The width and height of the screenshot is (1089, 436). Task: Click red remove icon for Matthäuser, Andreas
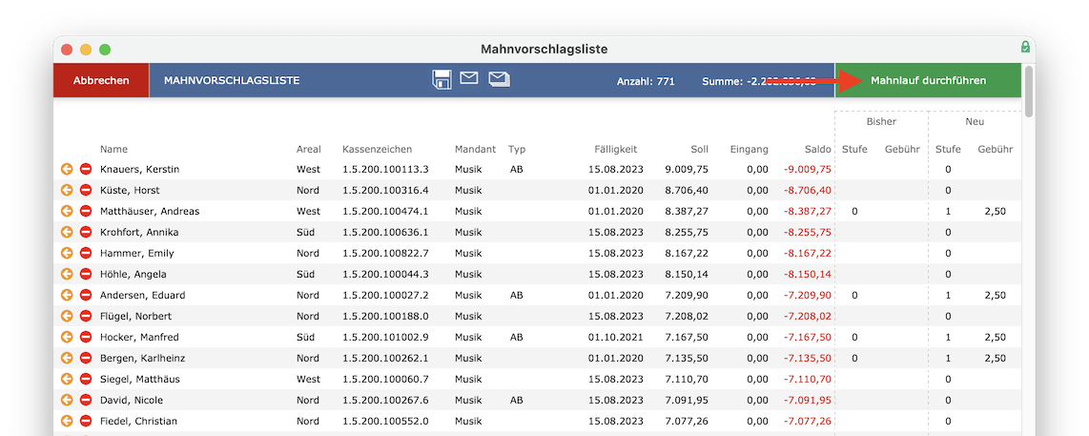tap(86, 211)
